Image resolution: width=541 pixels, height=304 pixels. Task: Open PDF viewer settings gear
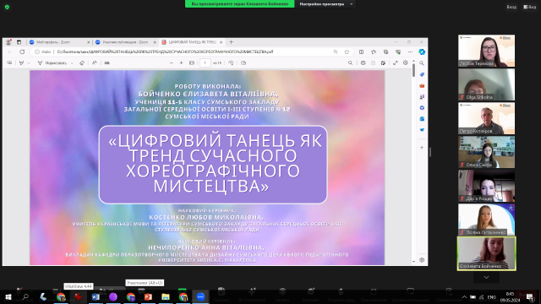click(406, 62)
